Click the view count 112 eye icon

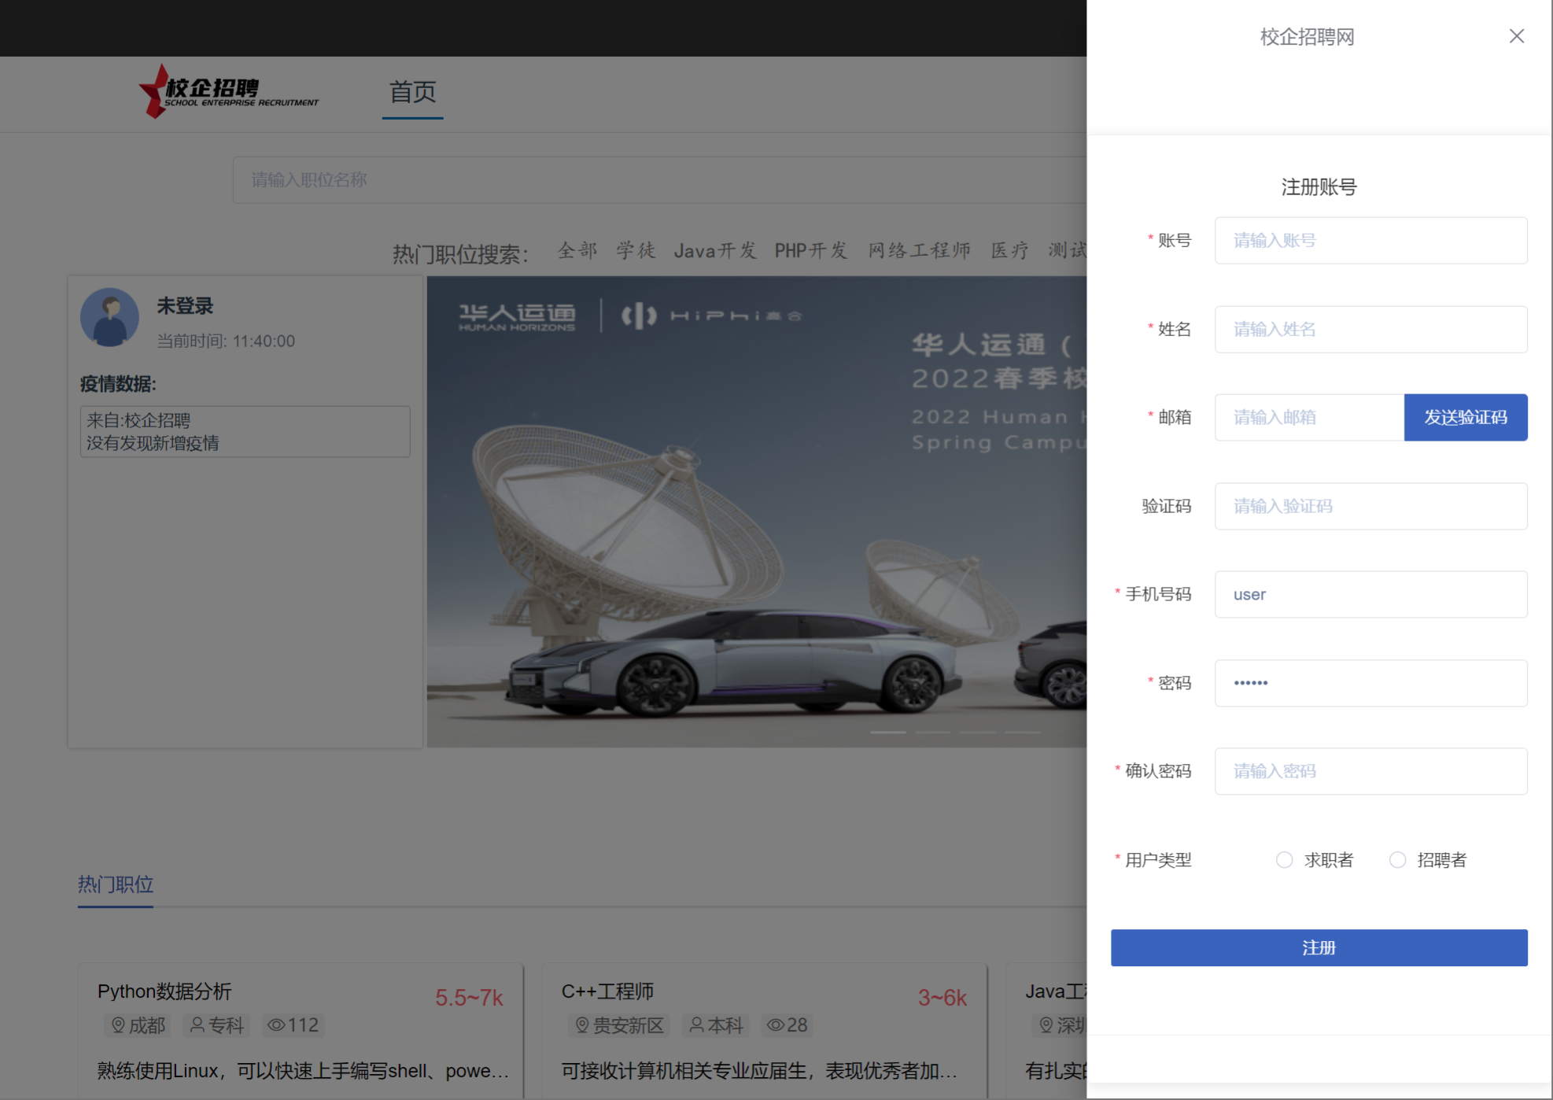click(276, 1025)
